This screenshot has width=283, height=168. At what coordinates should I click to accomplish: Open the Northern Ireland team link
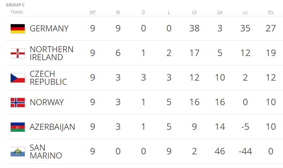[51, 53]
